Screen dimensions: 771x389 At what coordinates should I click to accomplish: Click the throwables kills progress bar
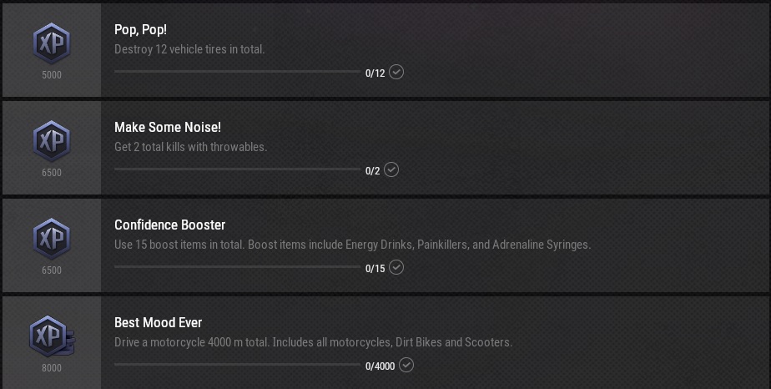(237, 169)
